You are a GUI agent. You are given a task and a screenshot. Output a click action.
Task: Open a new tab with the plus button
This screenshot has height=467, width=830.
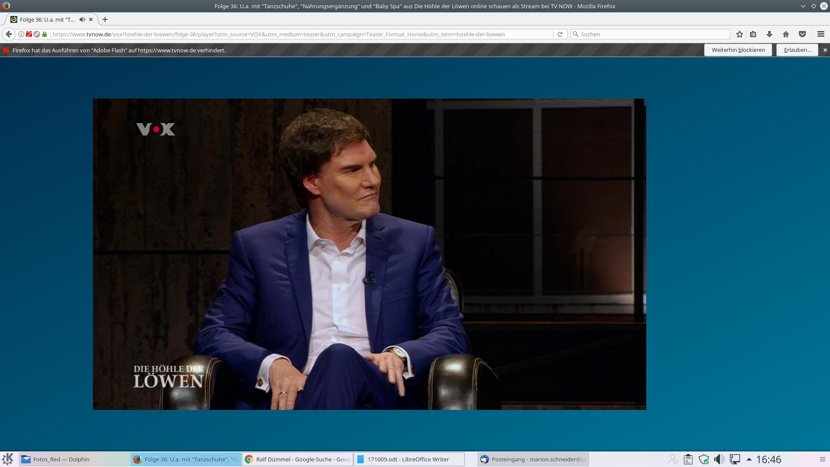tap(105, 19)
